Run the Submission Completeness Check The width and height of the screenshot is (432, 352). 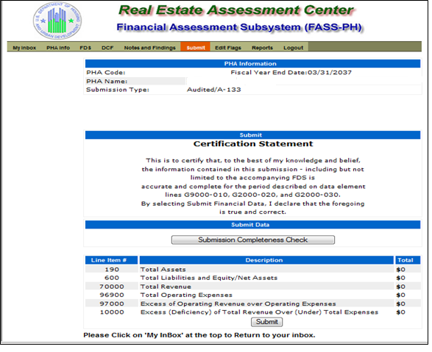pos(253,240)
